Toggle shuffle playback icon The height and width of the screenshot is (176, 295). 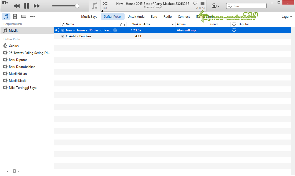tap(105, 3)
